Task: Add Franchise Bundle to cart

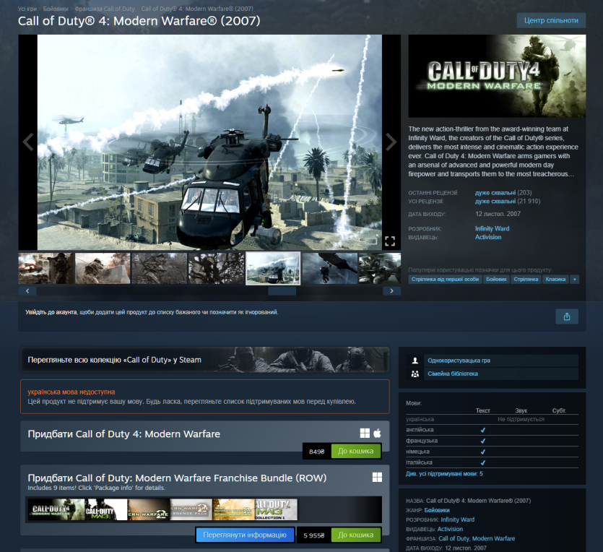Action: point(356,535)
